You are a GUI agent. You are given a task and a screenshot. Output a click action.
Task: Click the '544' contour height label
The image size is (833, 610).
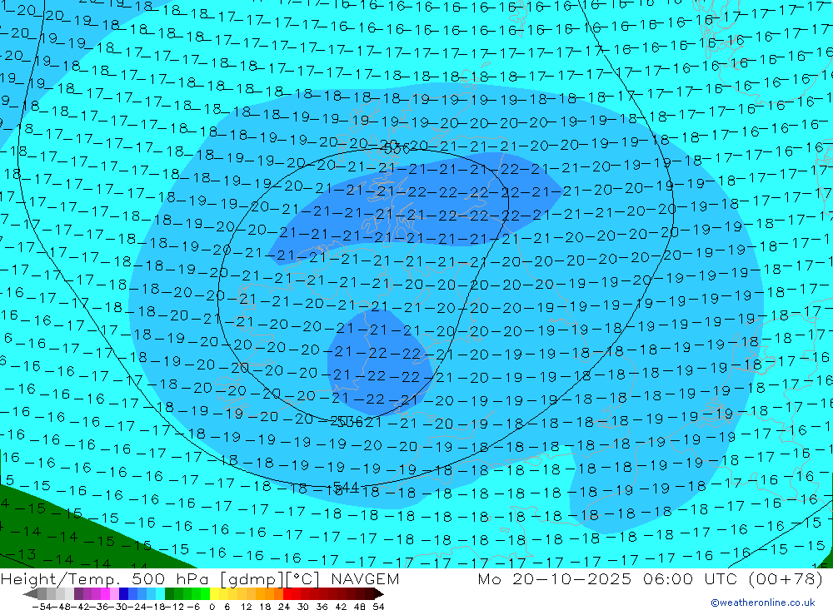coord(346,487)
